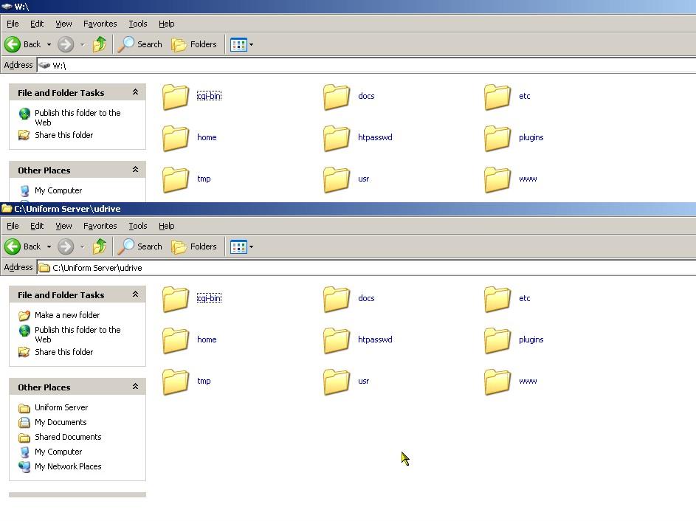Image resolution: width=696 pixels, height=521 pixels.
Task: Select tmp folder in the W:\ window
Action: [x=187, y=179]
